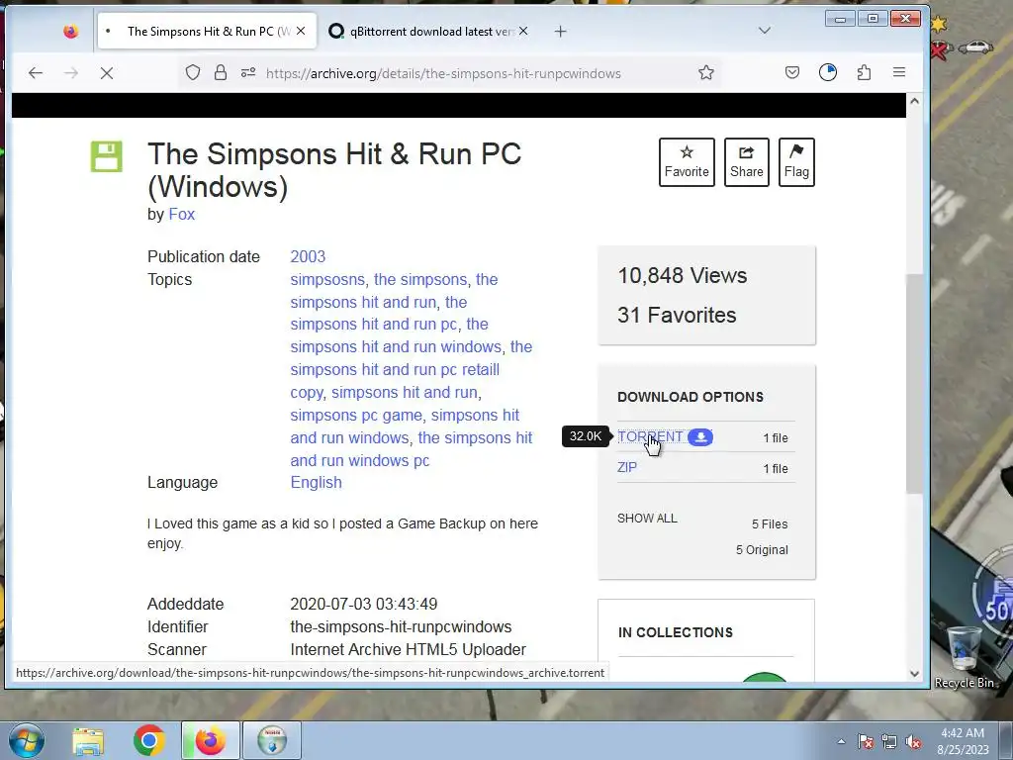1013x760 pixels.
Task: Open Windows Explorer from the taskbar
Action: [x=88, y=740]
